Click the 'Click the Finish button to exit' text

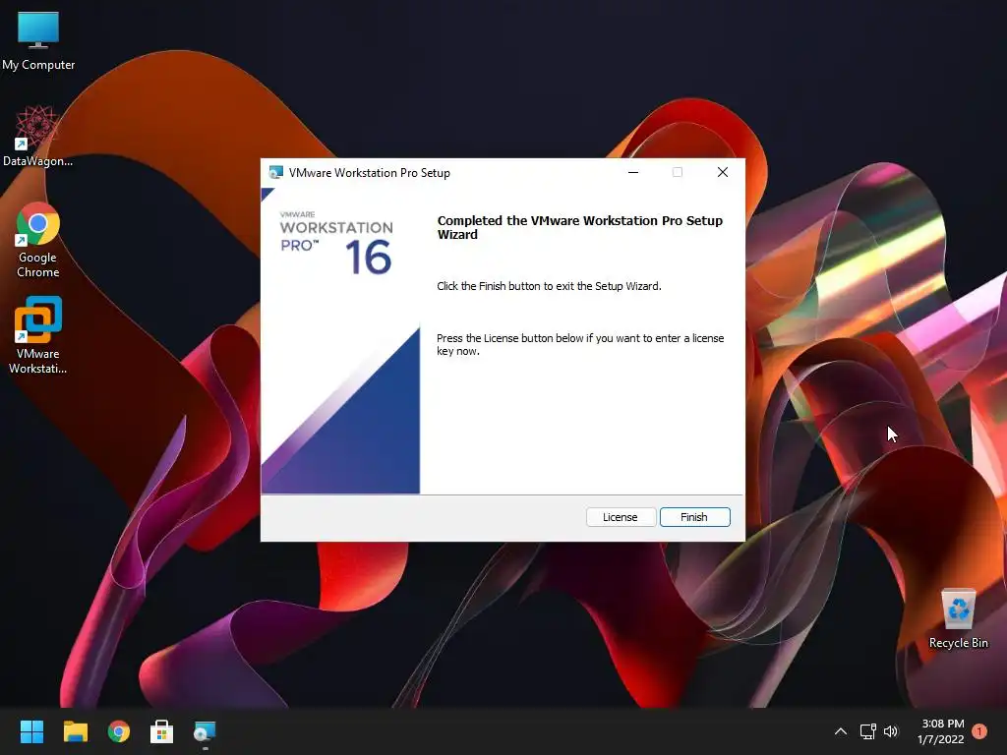pyautogui.click(x=549, y=286)
